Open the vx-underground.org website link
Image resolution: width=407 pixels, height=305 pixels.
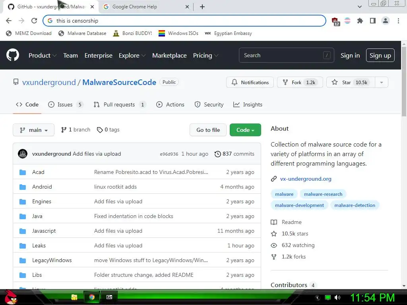306,179
